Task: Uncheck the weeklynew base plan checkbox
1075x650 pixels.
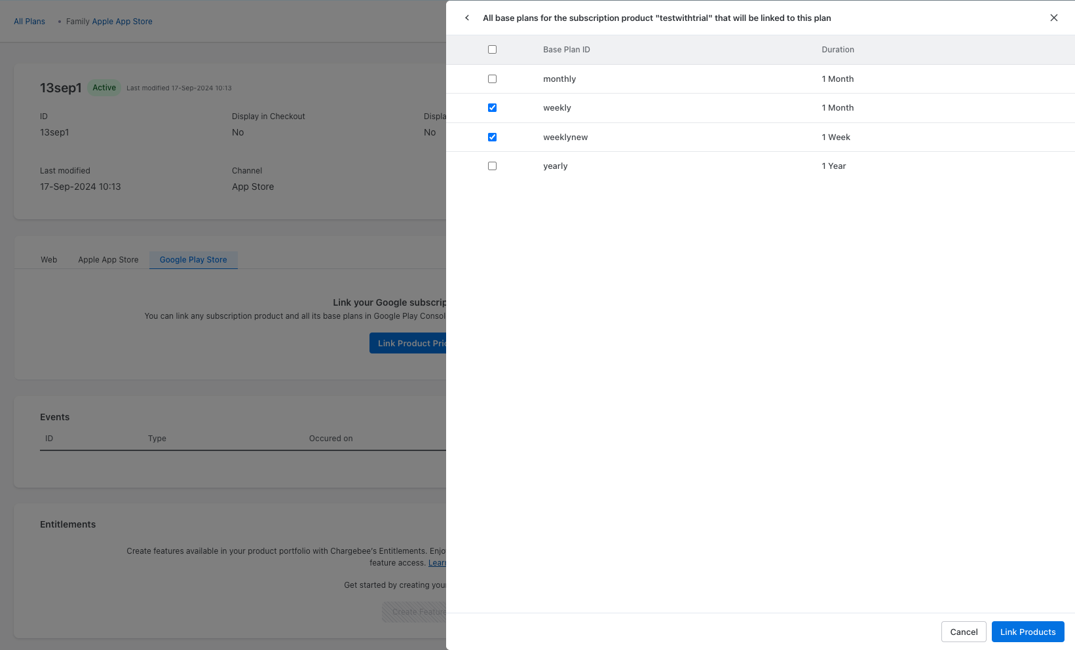Action: (x=492, y=137)
